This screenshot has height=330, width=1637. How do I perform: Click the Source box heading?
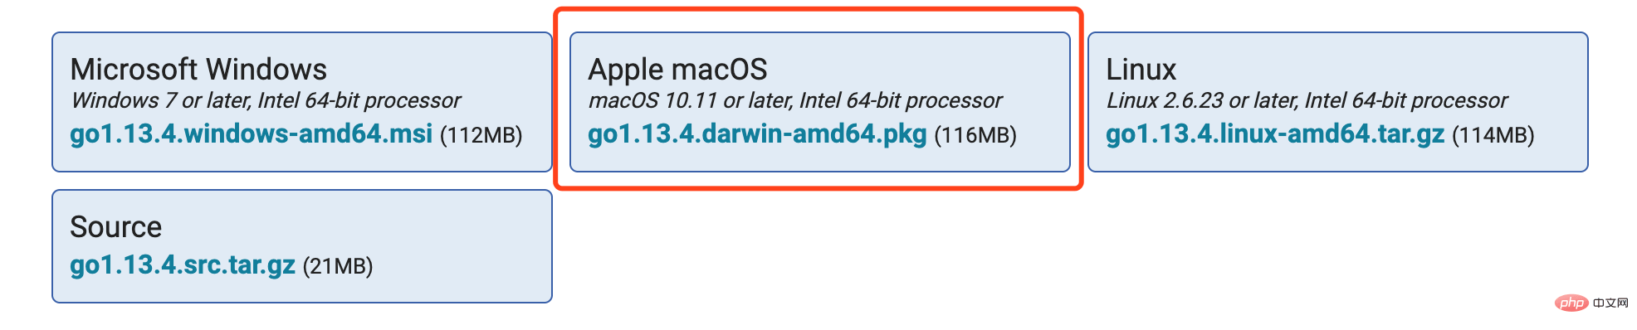tap(115, 226)
